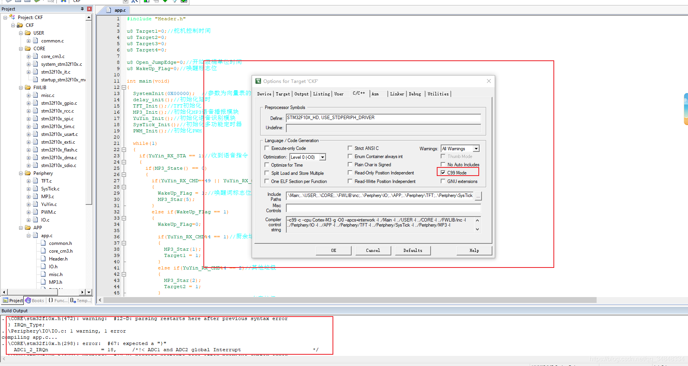Toggle Plain Char is Signed
The image size is (688, 366).
(x=350, y=164)
